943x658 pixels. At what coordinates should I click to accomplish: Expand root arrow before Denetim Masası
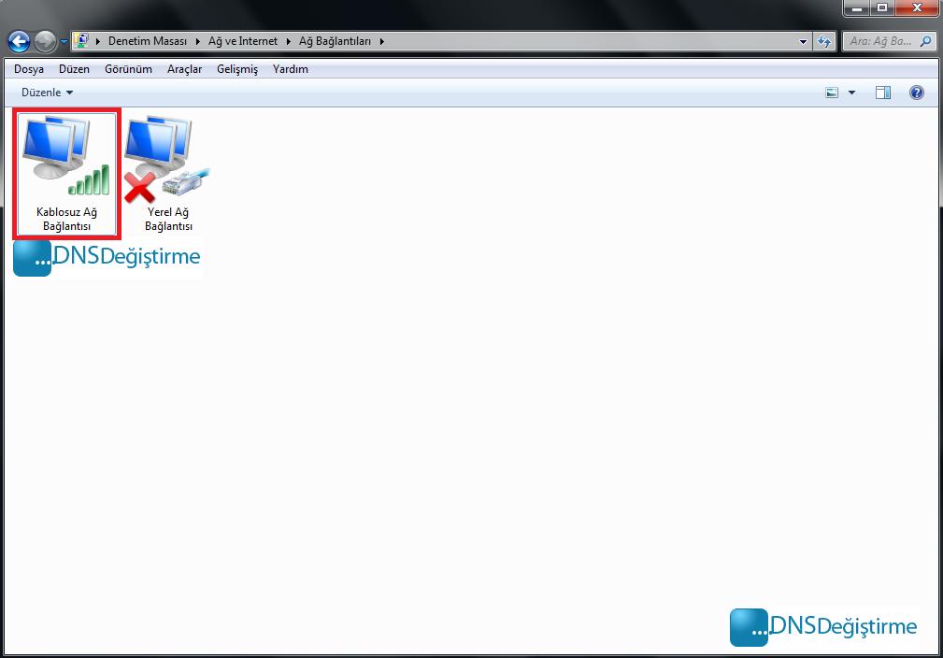coord(98,41)
